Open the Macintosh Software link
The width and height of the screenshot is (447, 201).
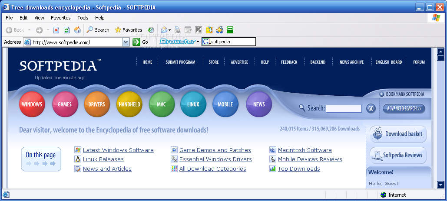pyautogui.click(x=305, y=150)
